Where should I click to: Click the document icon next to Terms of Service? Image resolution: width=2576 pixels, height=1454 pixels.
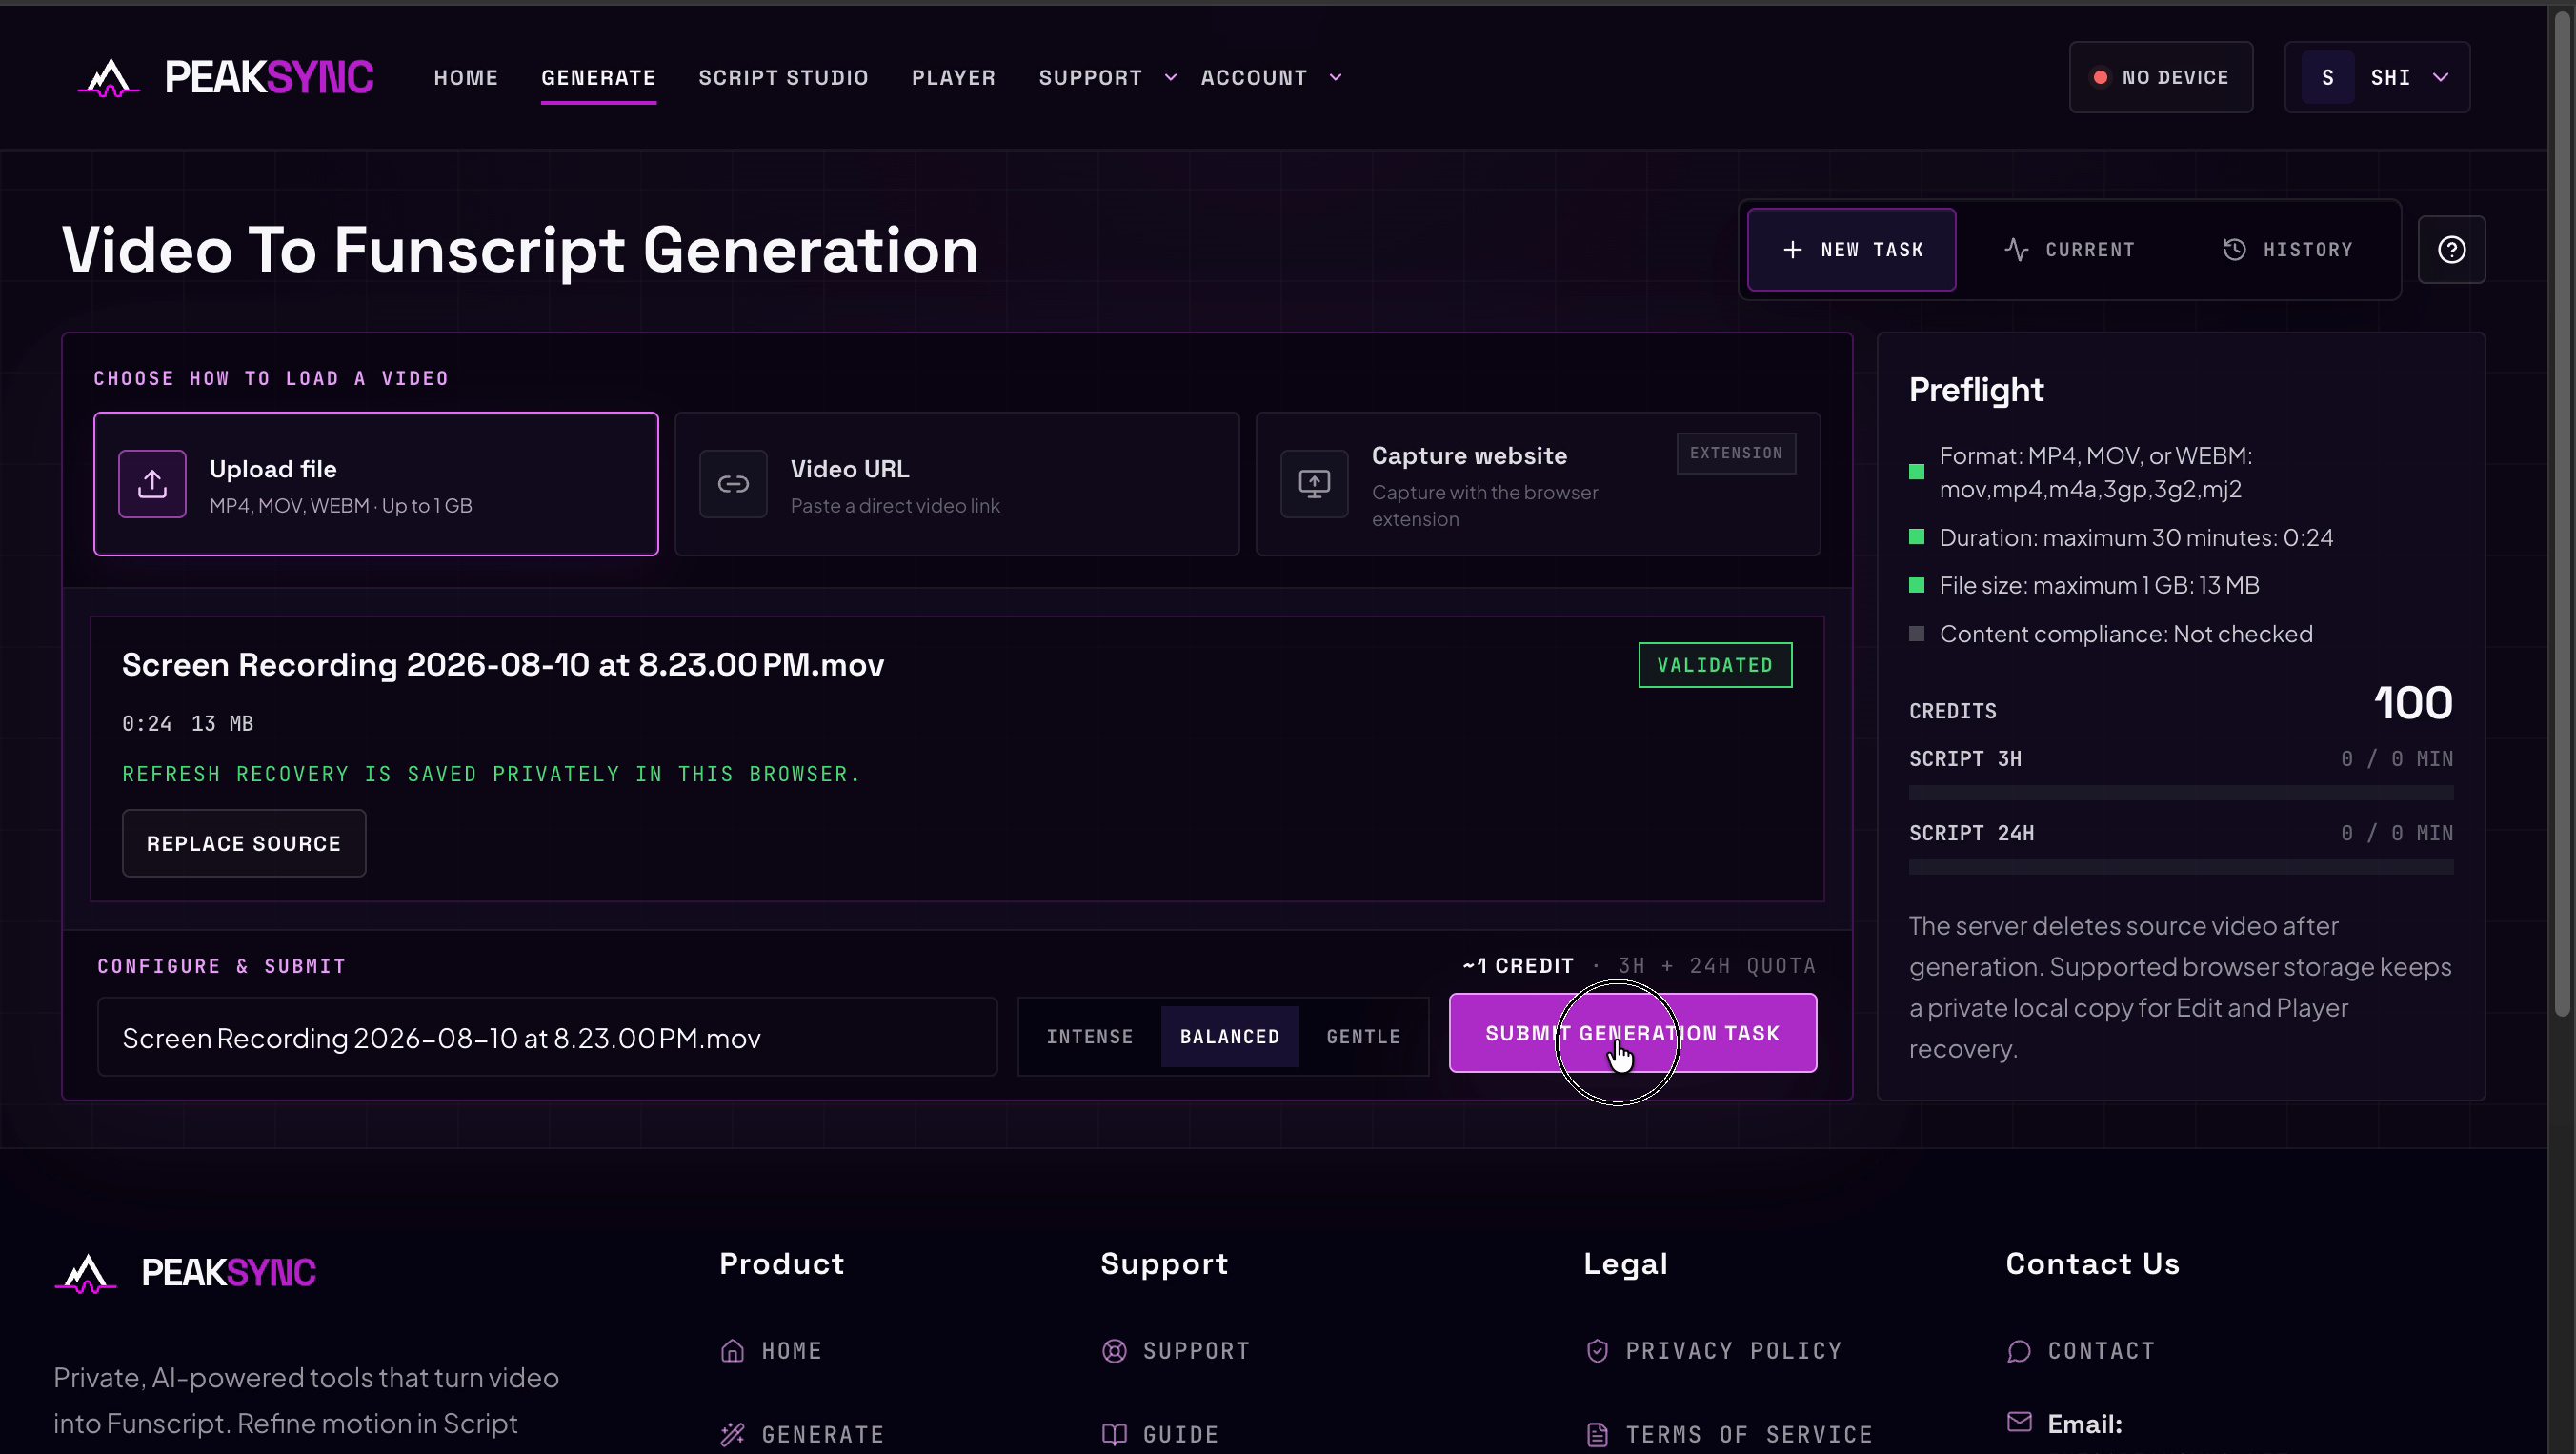1597,1435
